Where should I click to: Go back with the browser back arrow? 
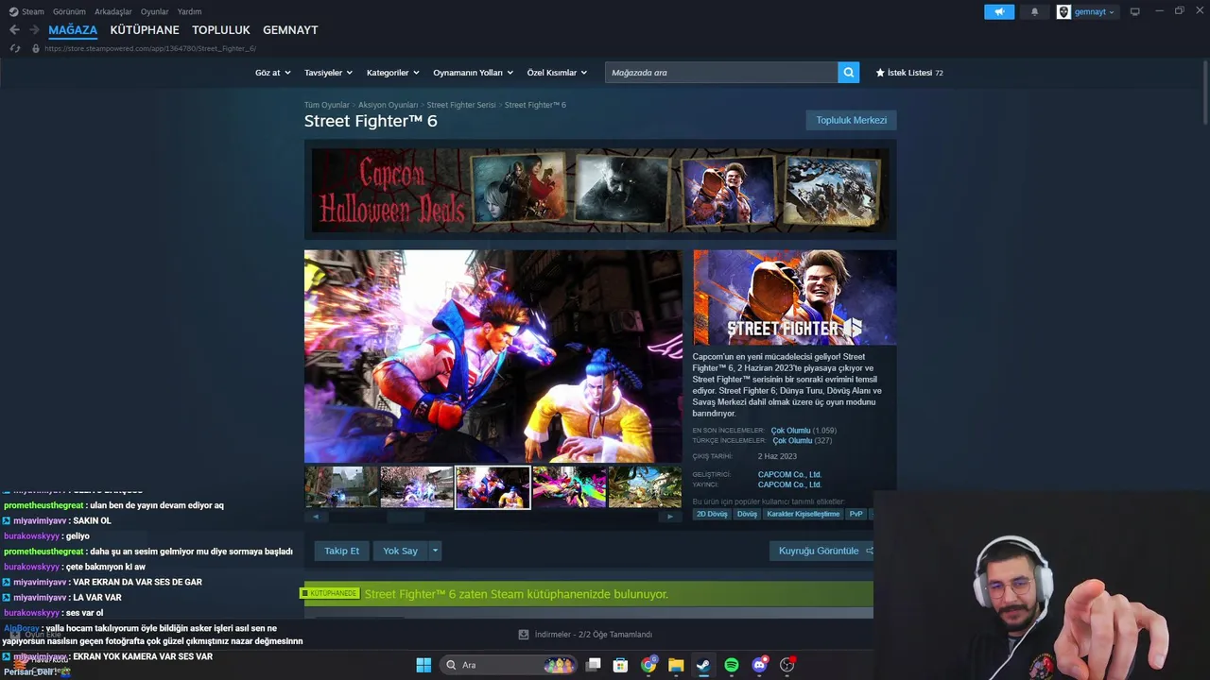[x=14, y=30]
